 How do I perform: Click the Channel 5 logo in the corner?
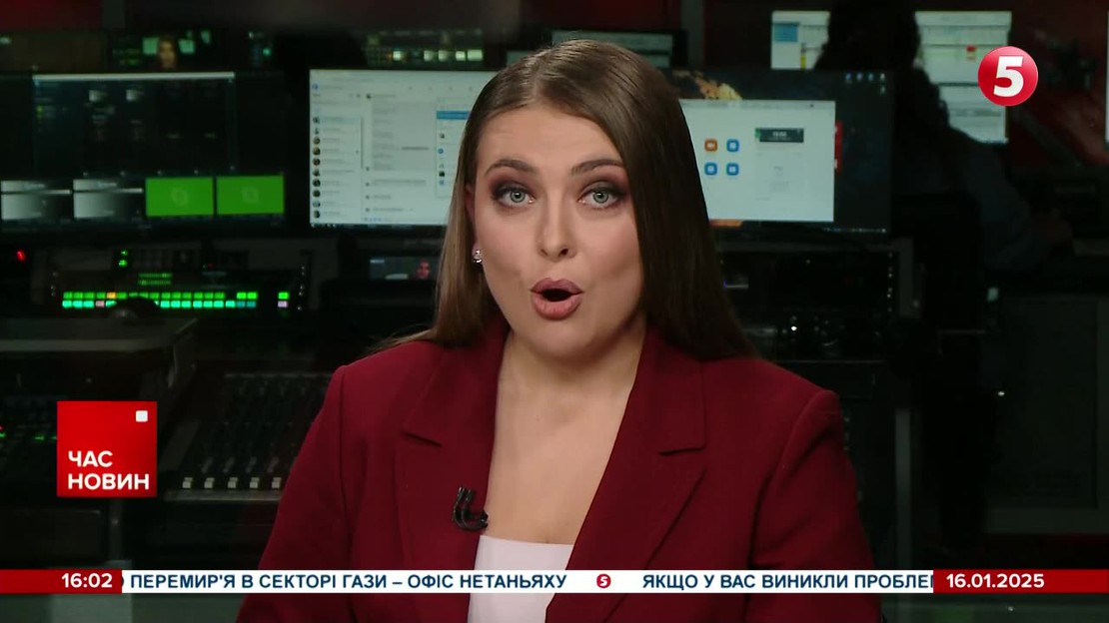click(1007, 76)
